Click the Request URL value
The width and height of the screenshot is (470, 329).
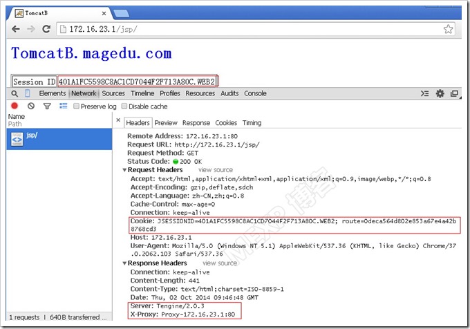217,144
